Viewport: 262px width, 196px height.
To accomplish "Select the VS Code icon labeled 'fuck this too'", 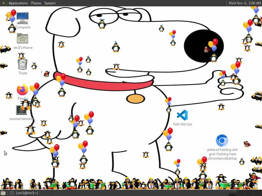I will click(182, 115).
